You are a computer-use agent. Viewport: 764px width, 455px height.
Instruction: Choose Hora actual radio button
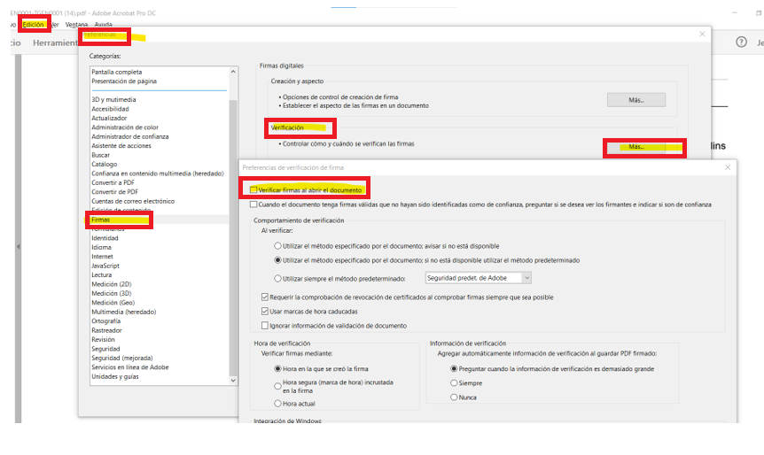click(x=278, y=403)
